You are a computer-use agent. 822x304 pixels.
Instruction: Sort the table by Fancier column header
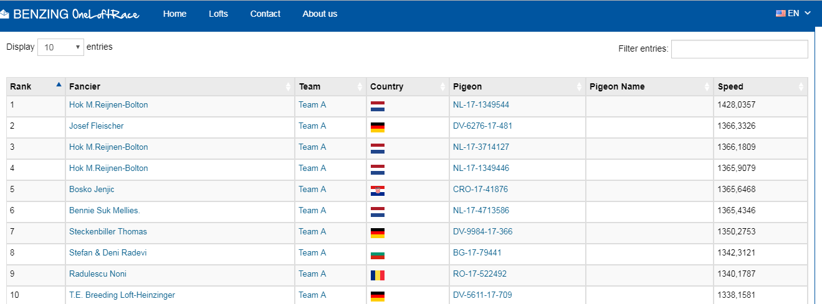pyautogui.click(x=180, y=86)
